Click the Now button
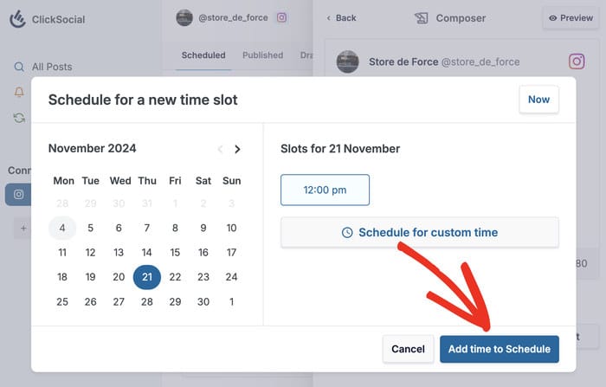606x387 pixels. pos(538,100)
